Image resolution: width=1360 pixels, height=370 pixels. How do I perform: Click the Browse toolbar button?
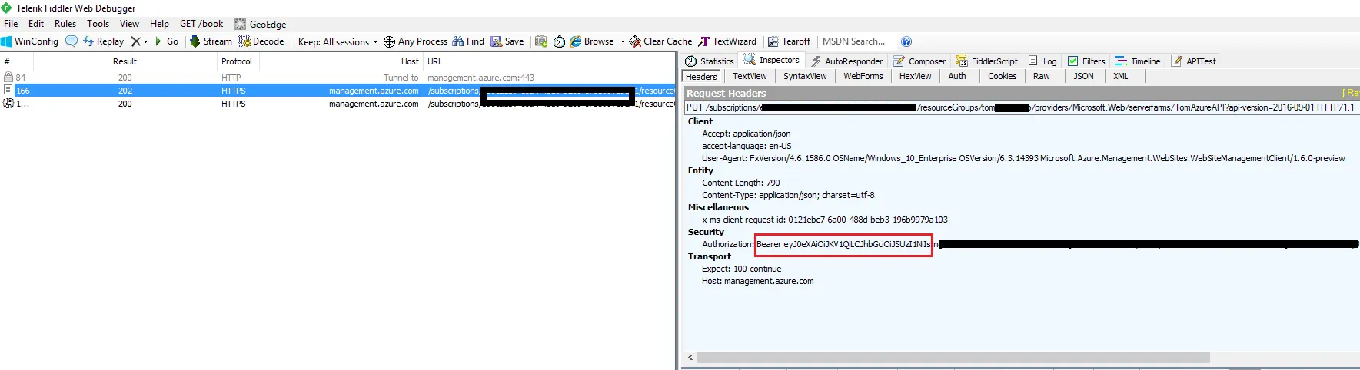coord(592,41)
